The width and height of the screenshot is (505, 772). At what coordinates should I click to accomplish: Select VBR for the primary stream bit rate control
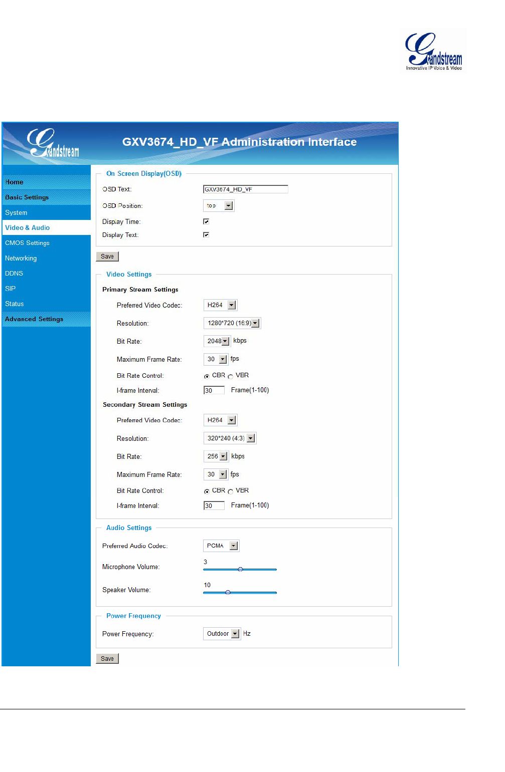pos(231,376)
